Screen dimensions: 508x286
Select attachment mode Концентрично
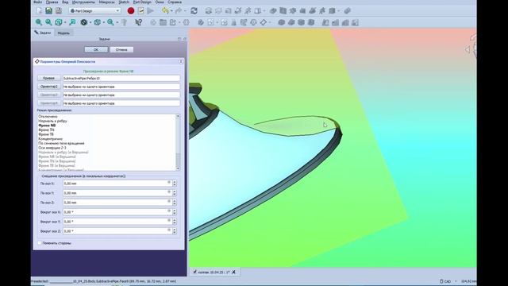click(x=50, y=139)
